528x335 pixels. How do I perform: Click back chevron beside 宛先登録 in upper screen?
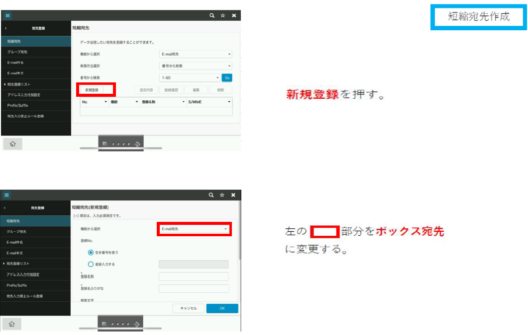tap(5, 28)
